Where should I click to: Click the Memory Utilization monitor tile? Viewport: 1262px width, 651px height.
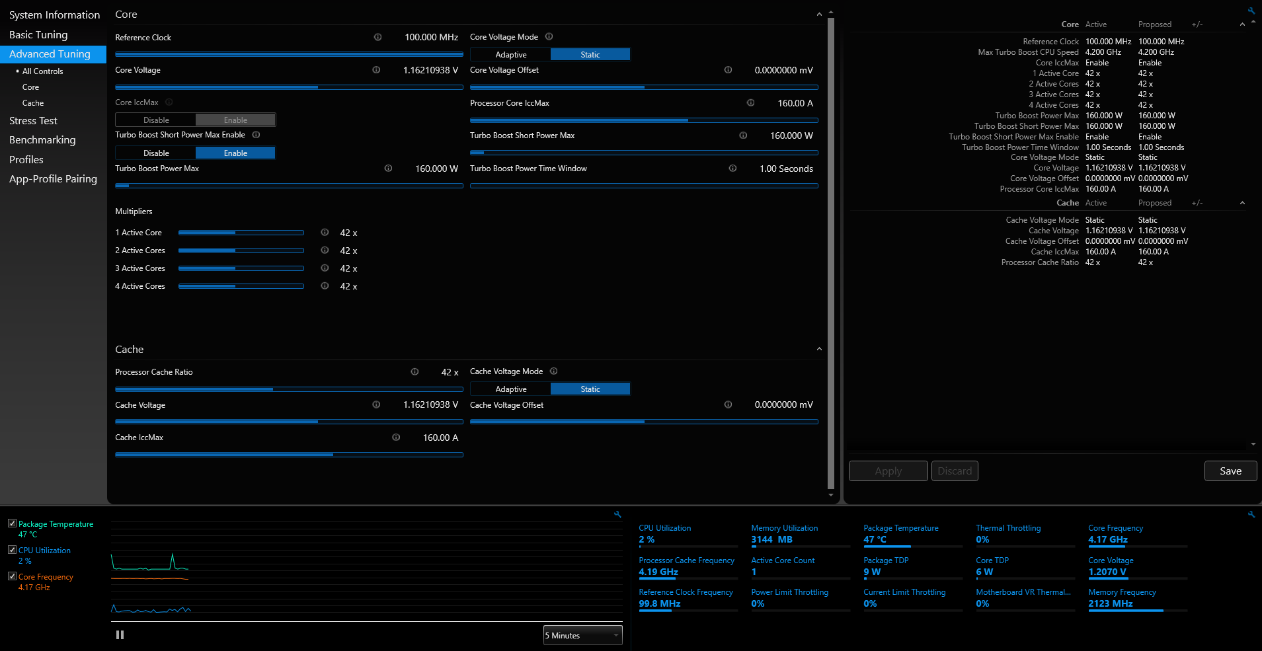pos(800,535)
